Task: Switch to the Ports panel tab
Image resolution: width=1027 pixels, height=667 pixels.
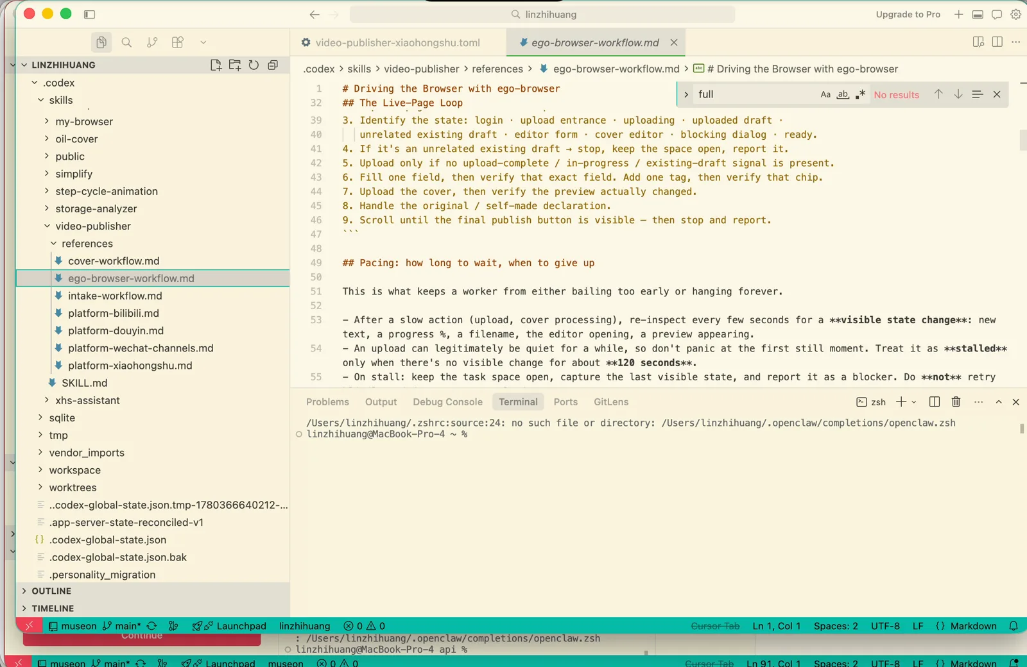Action: [565, 402]
